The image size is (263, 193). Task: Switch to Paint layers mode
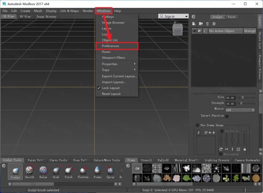[231, 17]
